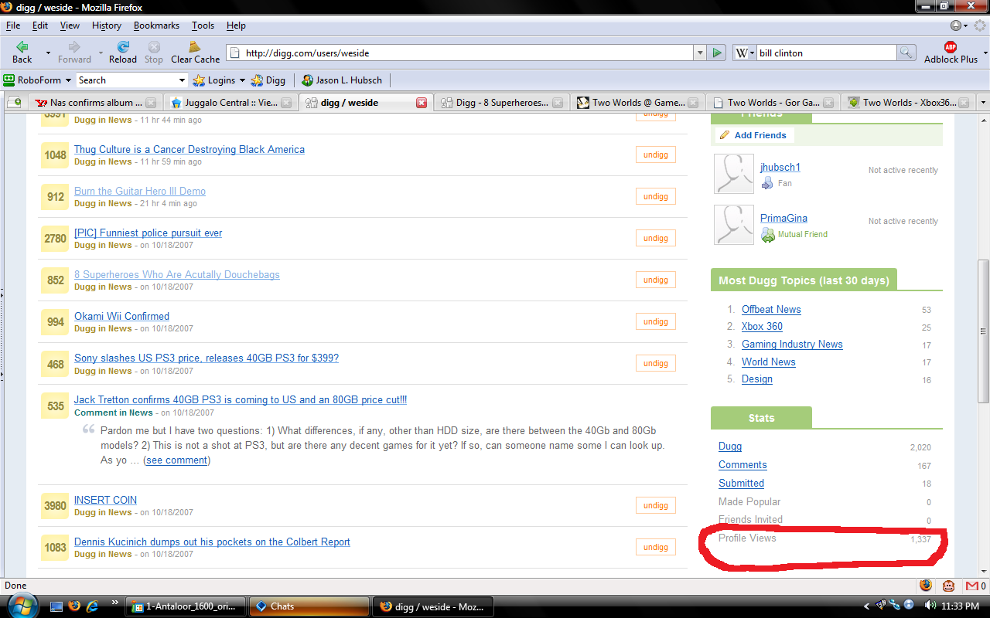Open the RoboForm Search dropdown arrow
Viewport: 990px width, 618px height.
point(183,80)
